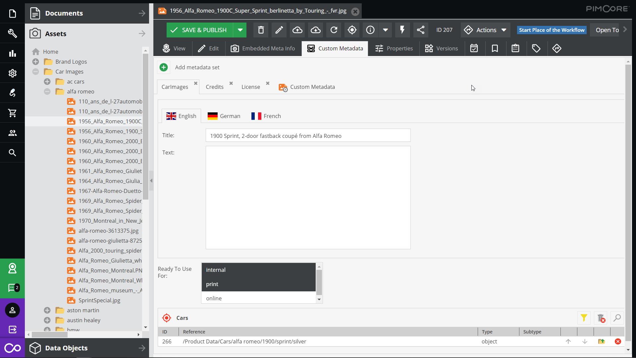Click the share icon in toolbar
636x358 pixels.
[x=420, y=30]
